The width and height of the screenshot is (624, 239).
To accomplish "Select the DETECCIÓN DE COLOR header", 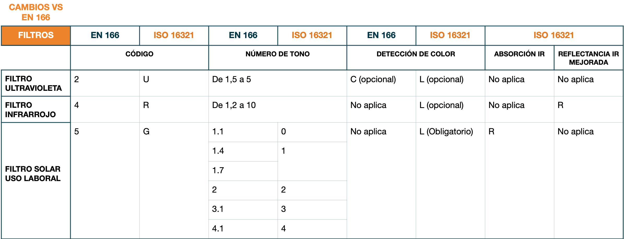I will click(416, 54).
